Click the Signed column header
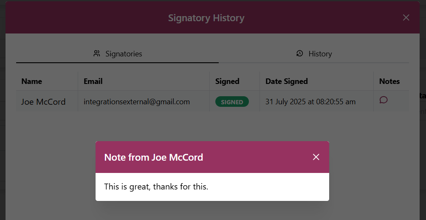This screenshot has width=426, height=220. [x=227, y=81]
